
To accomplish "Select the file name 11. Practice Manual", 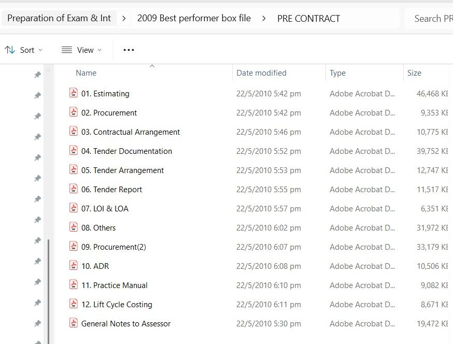I will point(115,285).
